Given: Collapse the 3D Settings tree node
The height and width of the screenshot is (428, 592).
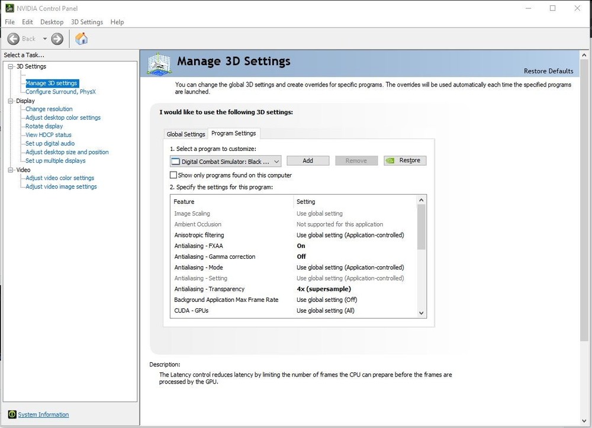Looking at the screenshot, I should pyautogui.click(x=11, y=66).
